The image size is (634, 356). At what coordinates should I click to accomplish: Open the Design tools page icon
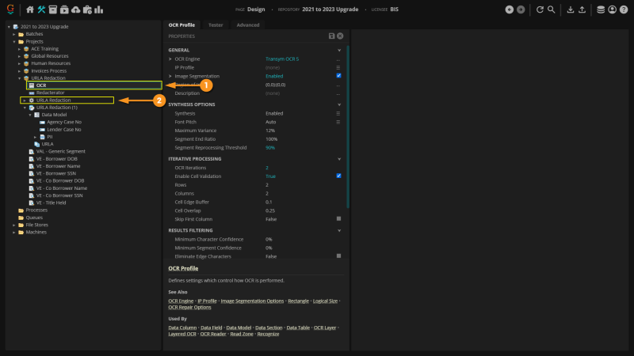click(x=41, y=9)
